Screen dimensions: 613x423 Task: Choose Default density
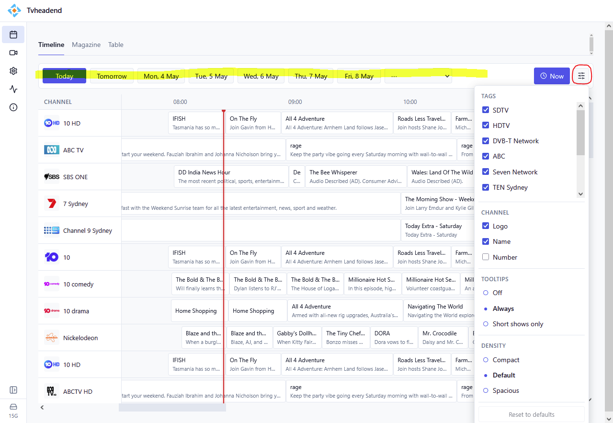pyautogui.click(x=486, y=375)
